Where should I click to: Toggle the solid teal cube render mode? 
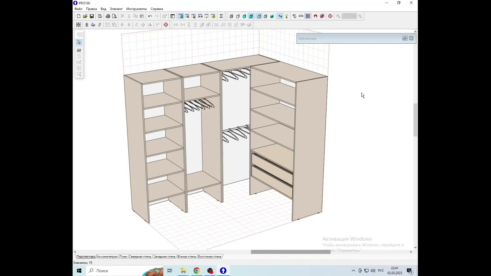[x=272, y=16]
